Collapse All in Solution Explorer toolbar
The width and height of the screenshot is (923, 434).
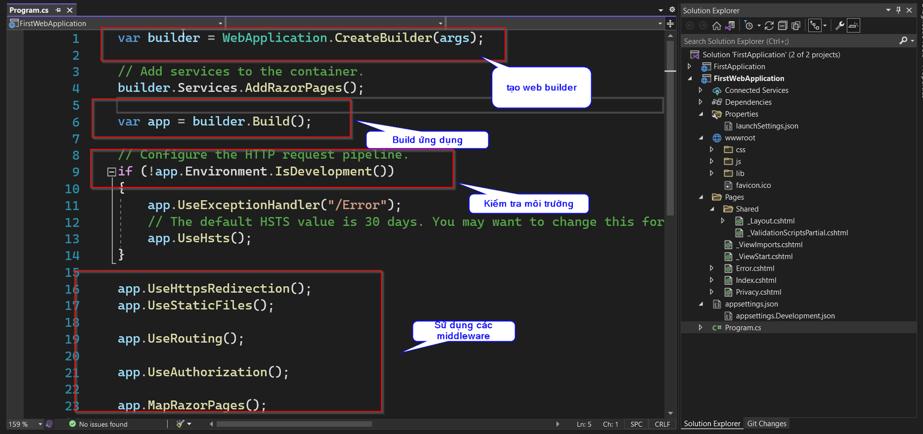coord(783,26)
